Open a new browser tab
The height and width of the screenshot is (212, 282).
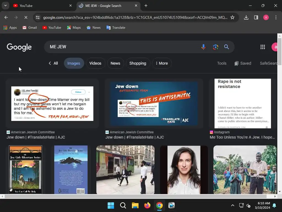pos(146,6)
